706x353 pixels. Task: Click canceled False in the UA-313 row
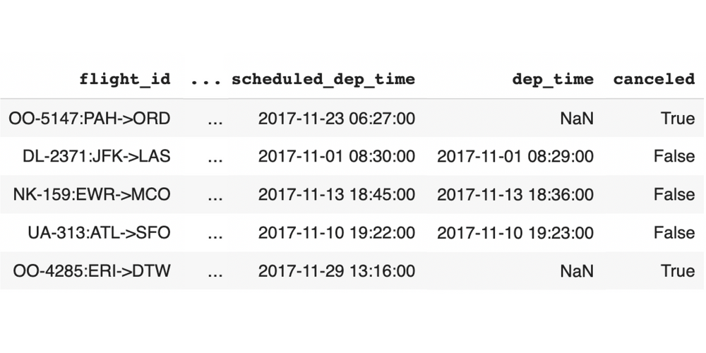click(x=674, y=232)
